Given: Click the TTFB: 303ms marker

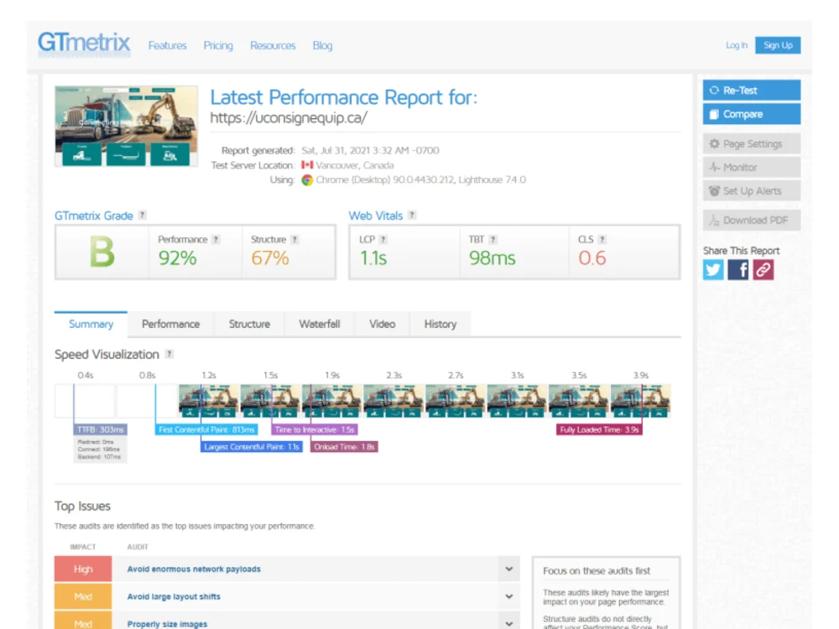Looking at the screenshot, I should 101,429.
